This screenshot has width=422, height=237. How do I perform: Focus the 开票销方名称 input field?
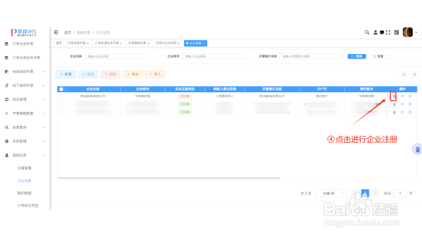click(x=310, y=57)
